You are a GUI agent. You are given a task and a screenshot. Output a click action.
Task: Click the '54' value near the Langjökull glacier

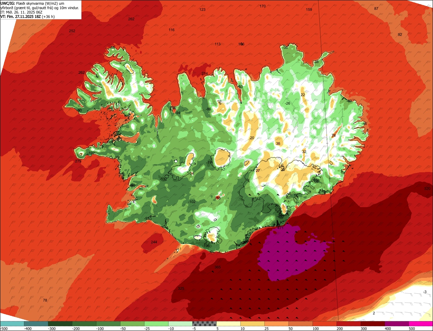(x=192, y=173)
